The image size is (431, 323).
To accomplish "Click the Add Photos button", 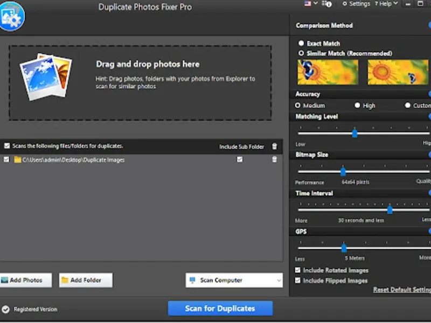I will click(x=26, y=280).
